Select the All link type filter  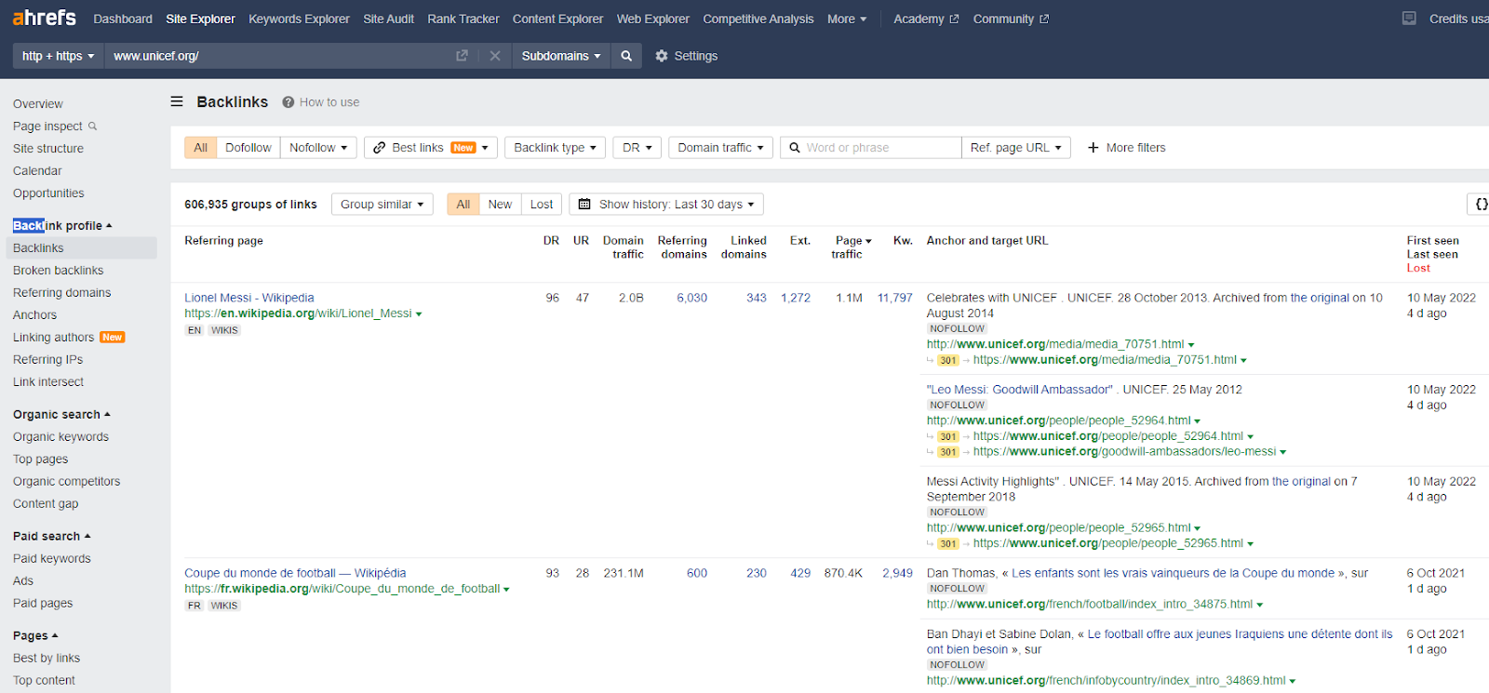coord(200,148)
